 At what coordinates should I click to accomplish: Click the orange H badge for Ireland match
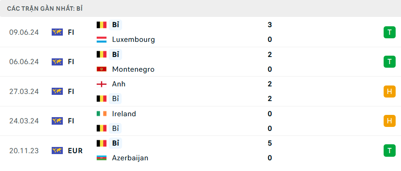click(389, 121)
